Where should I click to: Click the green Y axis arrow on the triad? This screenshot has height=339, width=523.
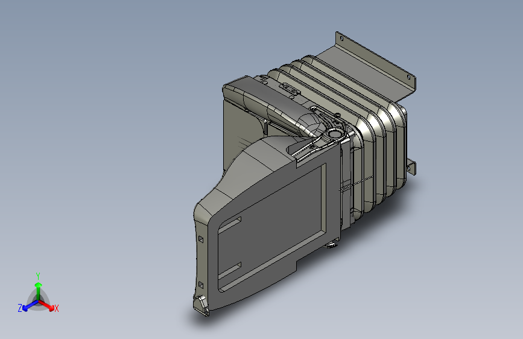39,290
